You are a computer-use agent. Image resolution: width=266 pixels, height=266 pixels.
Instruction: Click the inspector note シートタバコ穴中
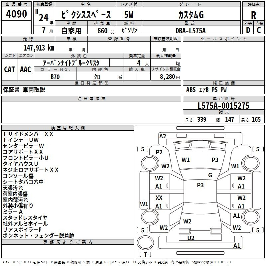pos(23,182)
